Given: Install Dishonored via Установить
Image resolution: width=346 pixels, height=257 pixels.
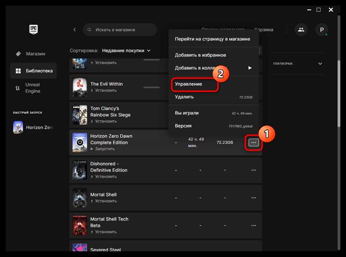Looking at the screenshot, I should [x=103, y=177].
